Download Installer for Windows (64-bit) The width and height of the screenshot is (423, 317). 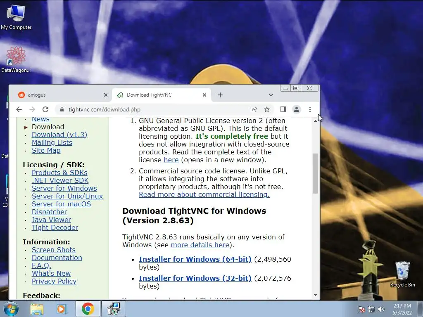pos(195,259)
